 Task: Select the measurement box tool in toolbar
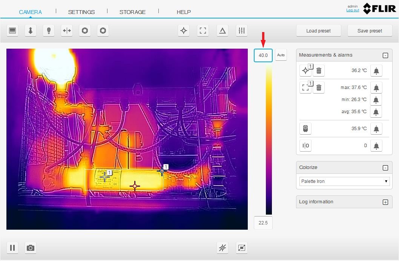(203, 31)
